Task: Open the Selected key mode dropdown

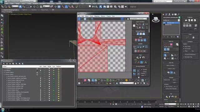Action: pyautogui.click(x=170, y=104)
